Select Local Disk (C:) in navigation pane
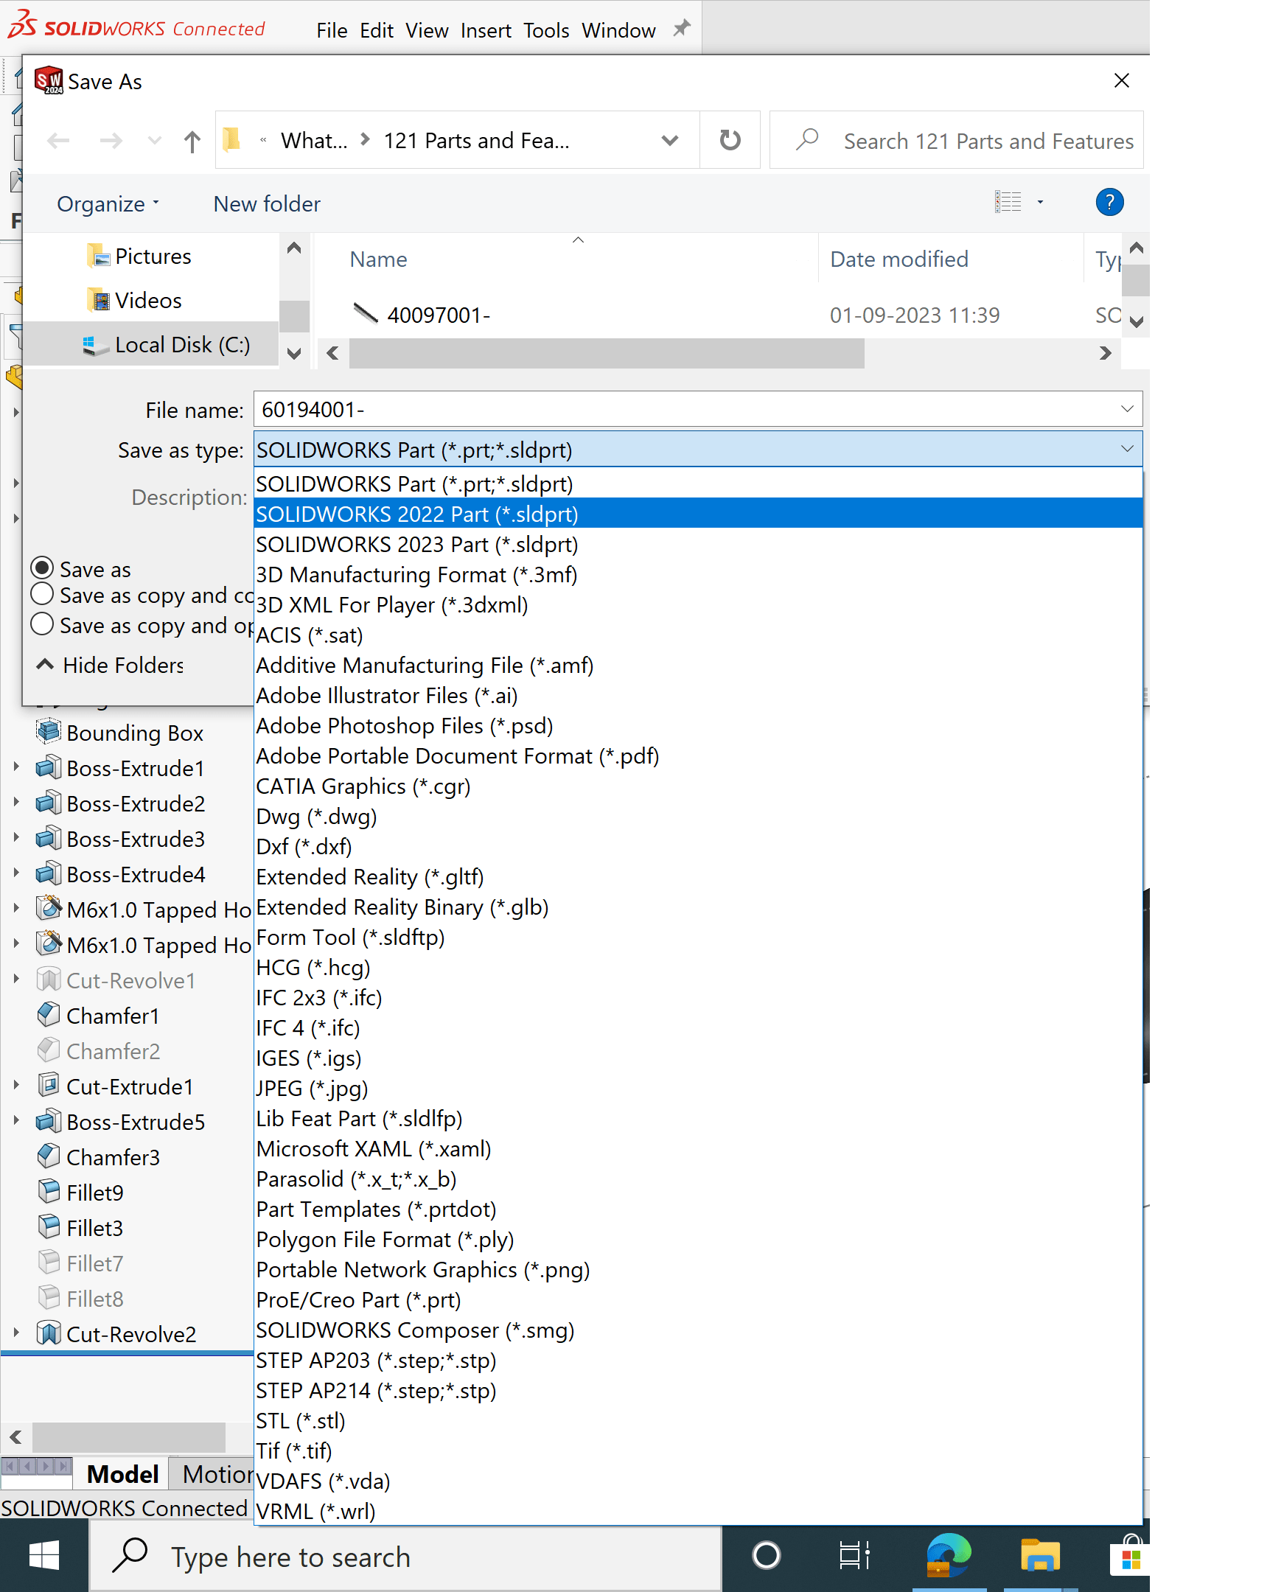Viewport: 1284px width, 1592px height. pyautogui.click(x=152, y=344)
